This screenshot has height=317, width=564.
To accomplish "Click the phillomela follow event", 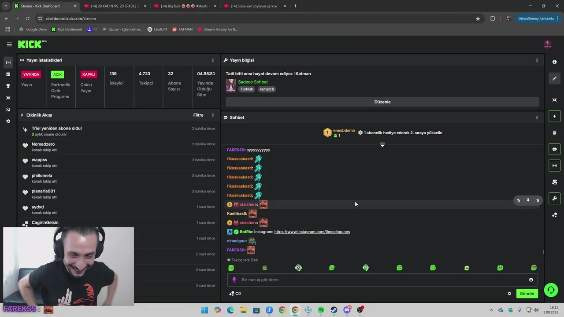I will (x=119, y=178).
